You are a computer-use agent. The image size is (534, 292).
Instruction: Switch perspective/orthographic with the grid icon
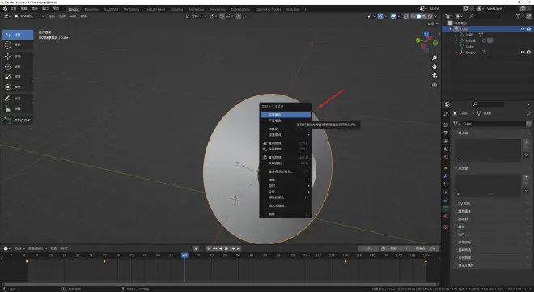tap(434, 84)
